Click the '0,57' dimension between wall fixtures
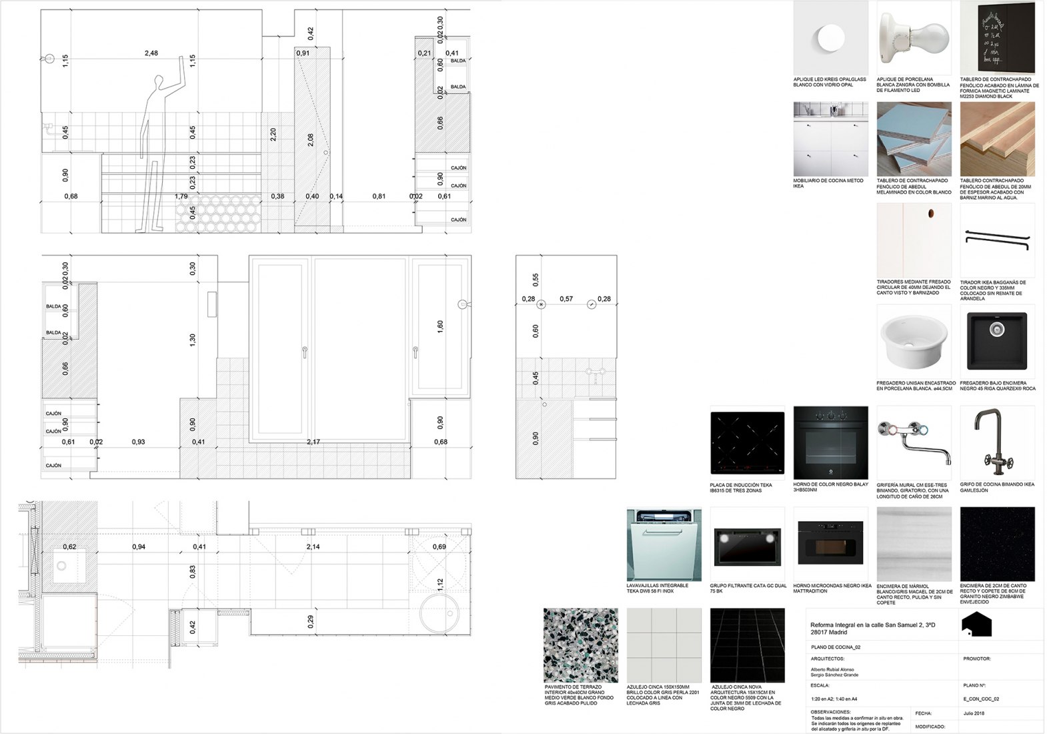Viewport: 1047px width, 734px height. (566, 299)
